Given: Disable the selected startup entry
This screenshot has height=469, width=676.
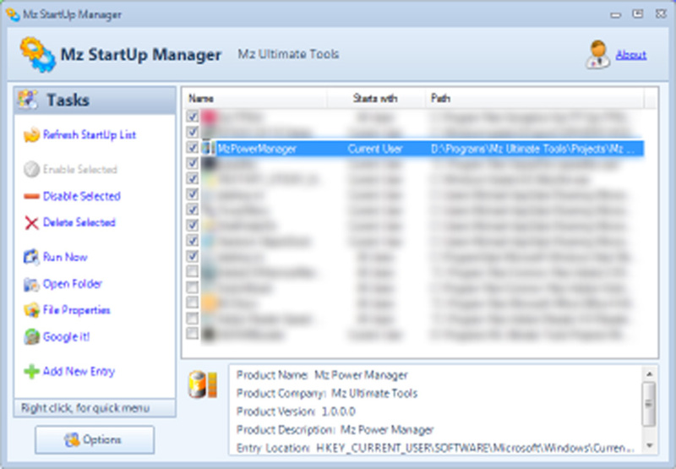Looking at the screenshot, I should coord(81,197).
